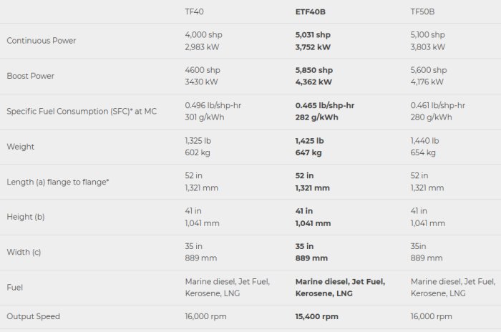Click the TF40 column header
Screen dimensions: 501x332
(x=193, y=11)
